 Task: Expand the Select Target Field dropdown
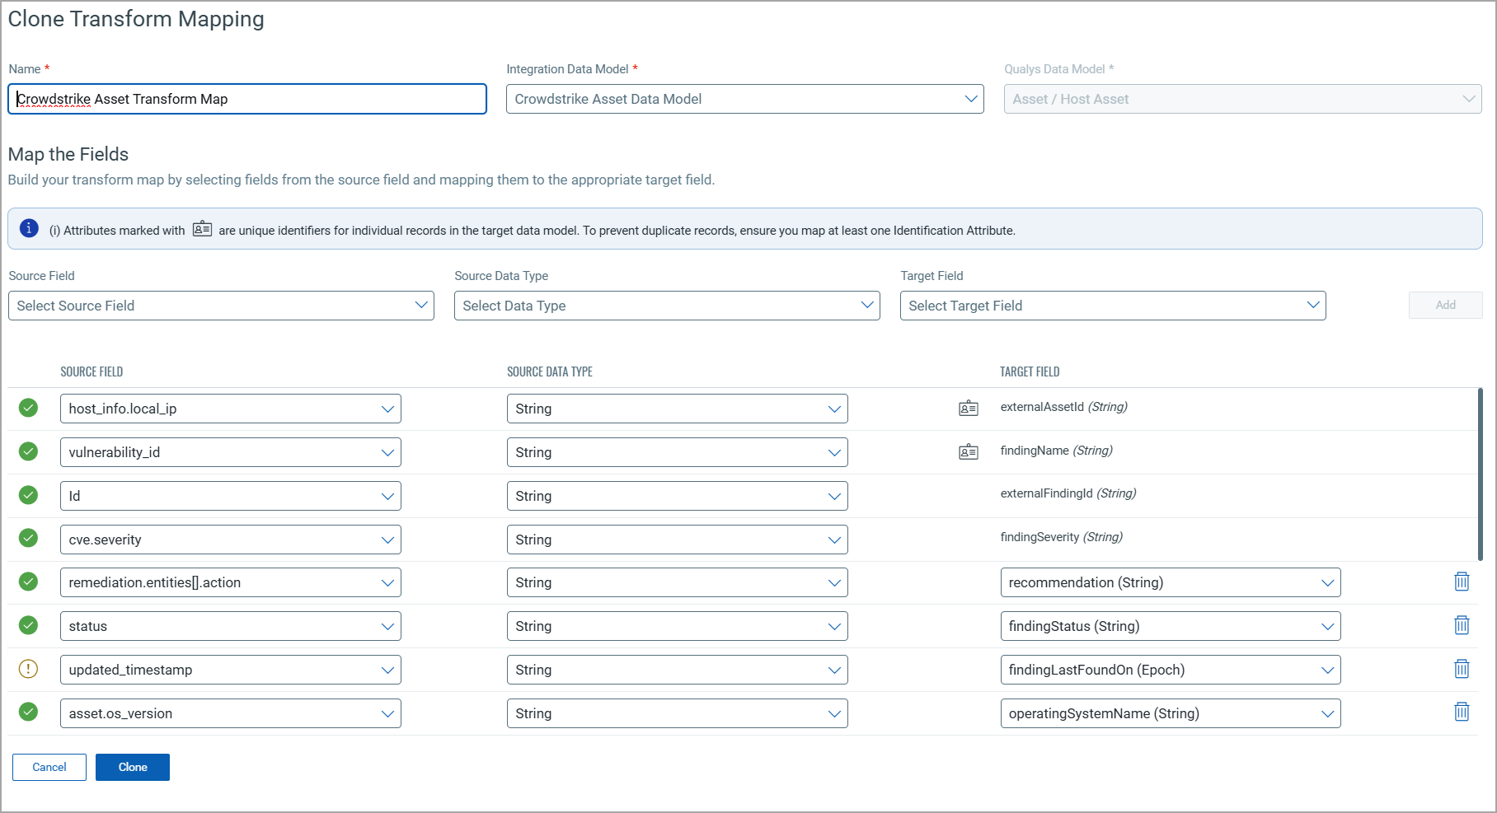coord(1112,306)
